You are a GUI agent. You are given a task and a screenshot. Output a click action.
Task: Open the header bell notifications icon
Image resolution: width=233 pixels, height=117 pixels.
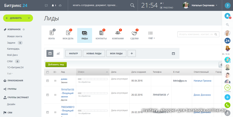point(53,6)
